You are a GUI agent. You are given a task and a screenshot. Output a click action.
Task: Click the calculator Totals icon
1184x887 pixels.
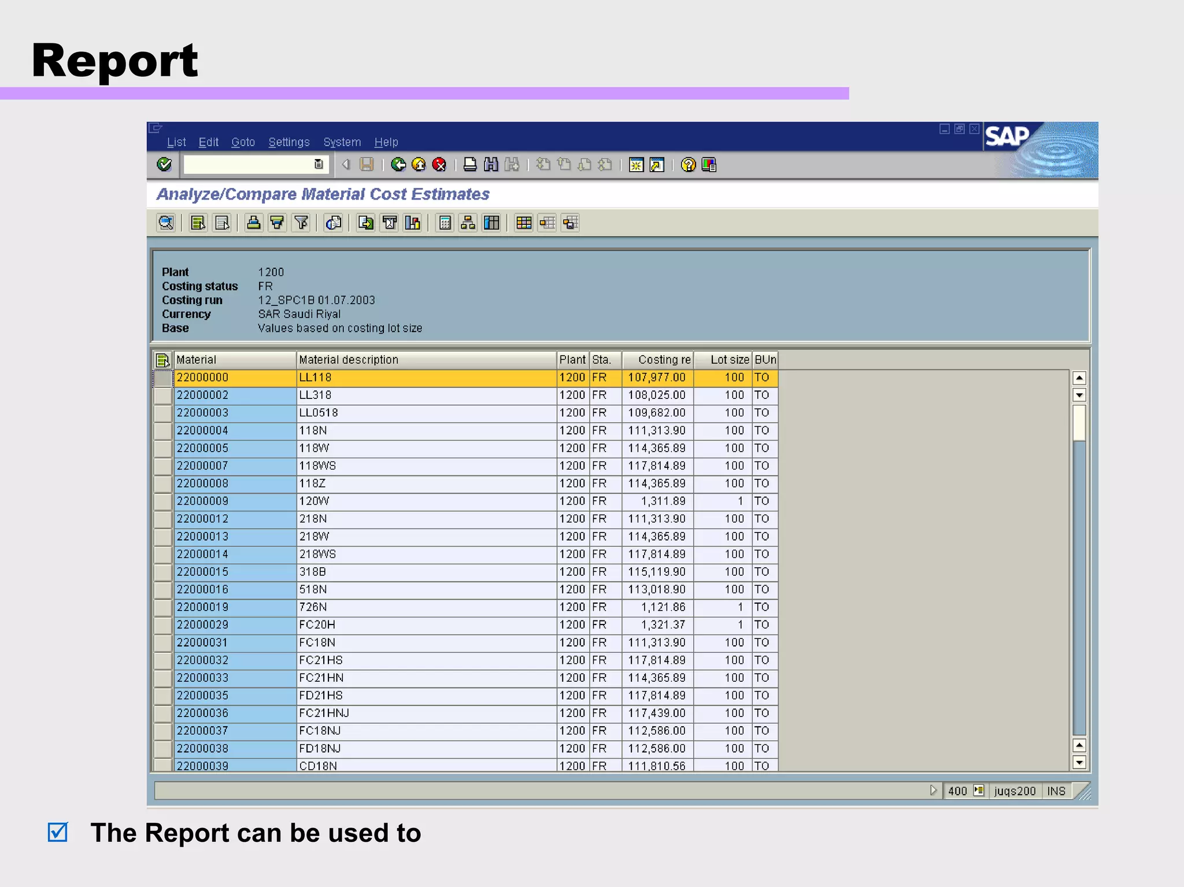click(445, 223)
